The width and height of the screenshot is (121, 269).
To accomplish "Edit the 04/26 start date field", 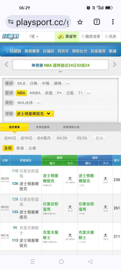I will pos(62,138).
